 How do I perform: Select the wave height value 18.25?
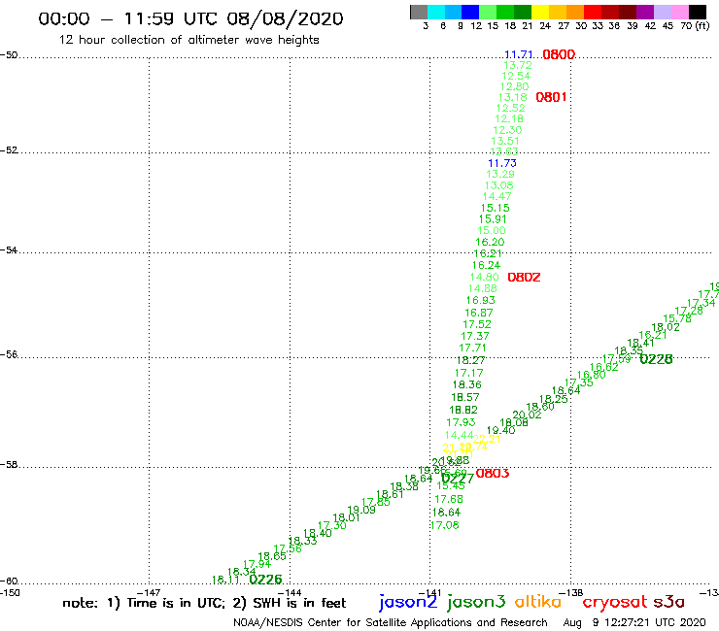(553, 400)
